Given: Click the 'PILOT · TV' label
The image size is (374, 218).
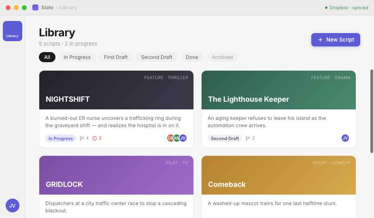Looking at the screenshot, I should point(177,163).
